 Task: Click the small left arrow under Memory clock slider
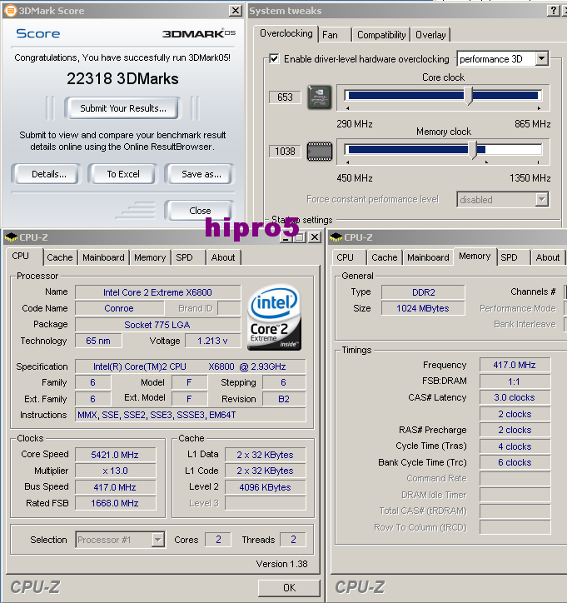pos(348,162)
